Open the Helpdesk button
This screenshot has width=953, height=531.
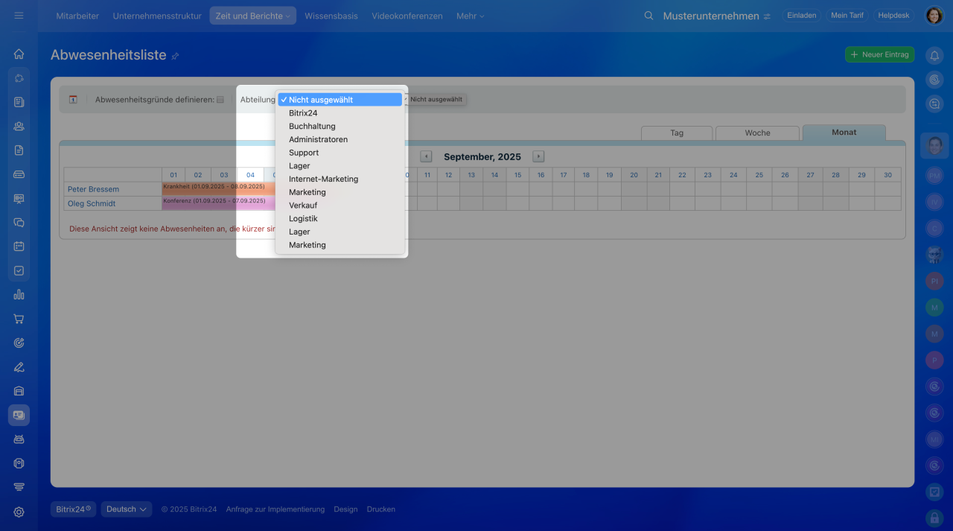point(893,16)
